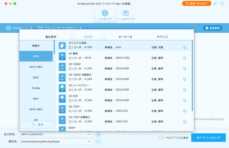Click the 640P profile icon
Image resolution: width=229 pixels, height=148 pixels.
(x=62, y=129)
